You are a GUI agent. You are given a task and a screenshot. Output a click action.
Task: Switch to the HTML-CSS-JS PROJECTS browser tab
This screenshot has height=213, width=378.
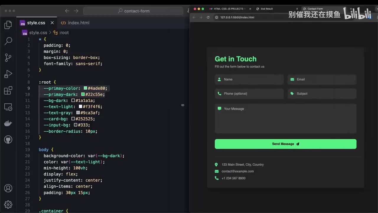point(230,9)
